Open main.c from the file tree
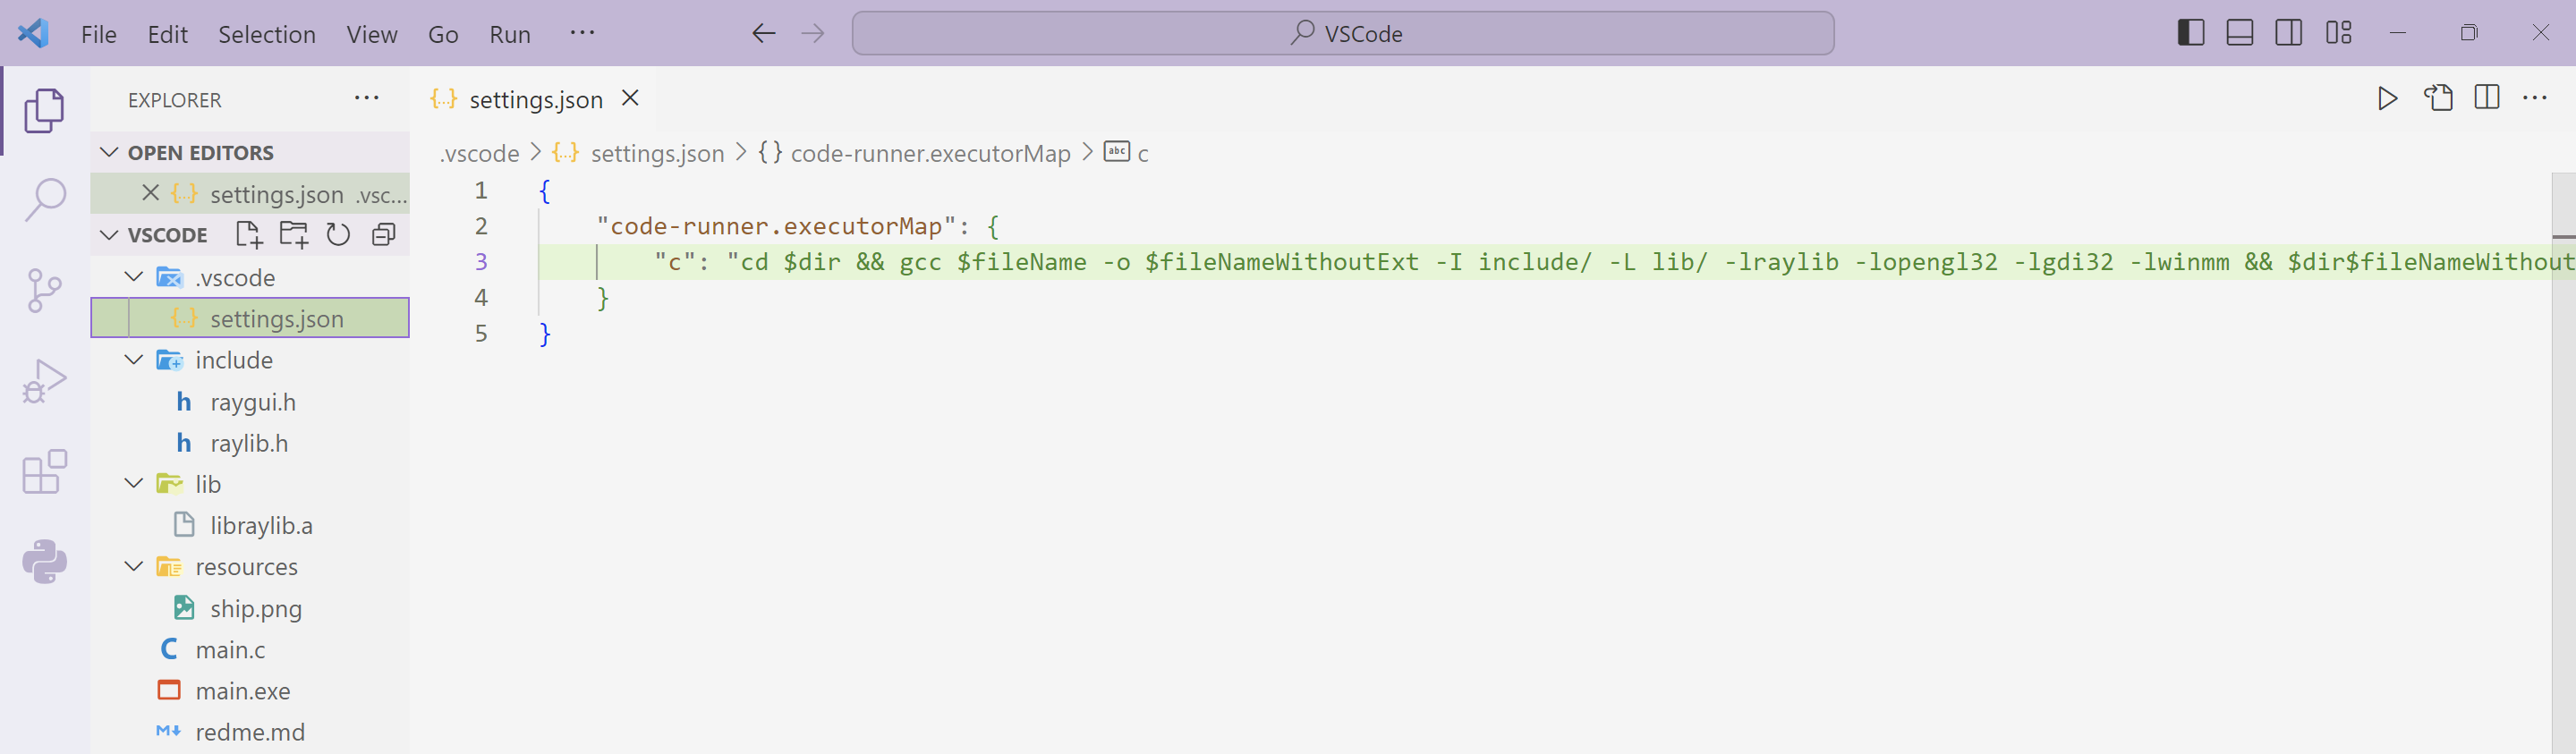 (230, 650)
